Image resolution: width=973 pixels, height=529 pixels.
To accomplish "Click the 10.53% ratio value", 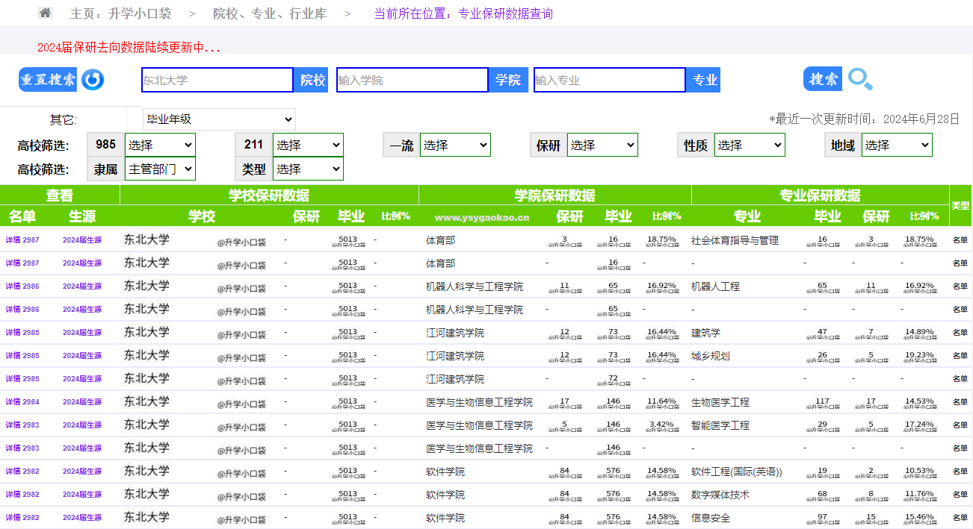I will [919, 471].
